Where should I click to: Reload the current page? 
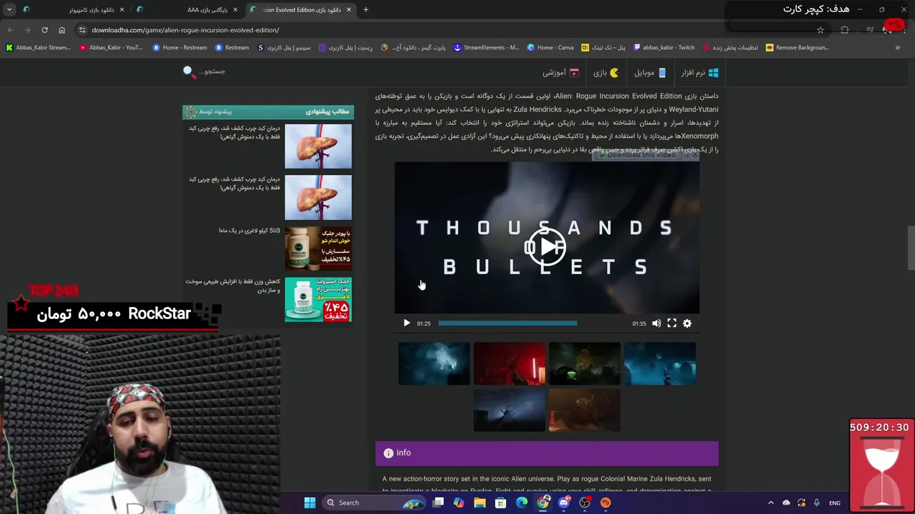point(44,30)
